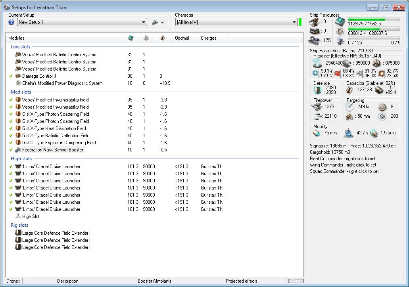The image size is (409, 287).
Task: Toggle Federation Navy Sensor Booster checkmark
Action: click(x=11, y=150)
